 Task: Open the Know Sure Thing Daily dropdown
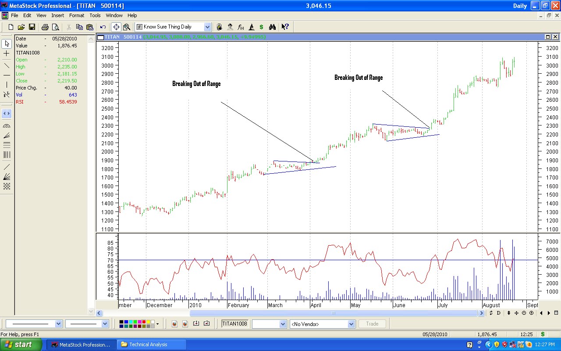[208, 27]
